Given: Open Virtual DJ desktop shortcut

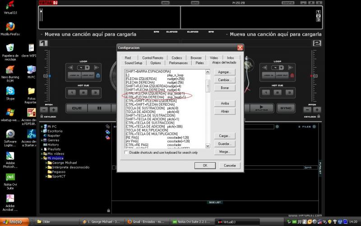Looking at the screenshot, I should click(x=10, y=7).
